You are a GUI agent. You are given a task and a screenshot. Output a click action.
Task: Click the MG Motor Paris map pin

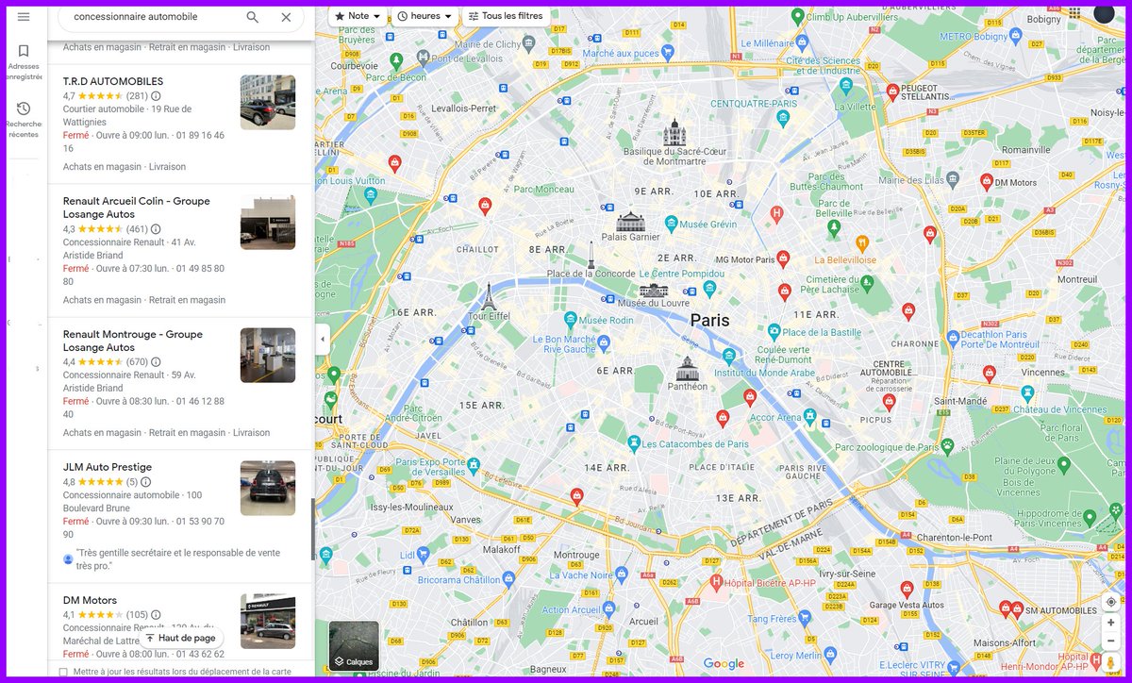pyautogui.click(x=784, y=260)
